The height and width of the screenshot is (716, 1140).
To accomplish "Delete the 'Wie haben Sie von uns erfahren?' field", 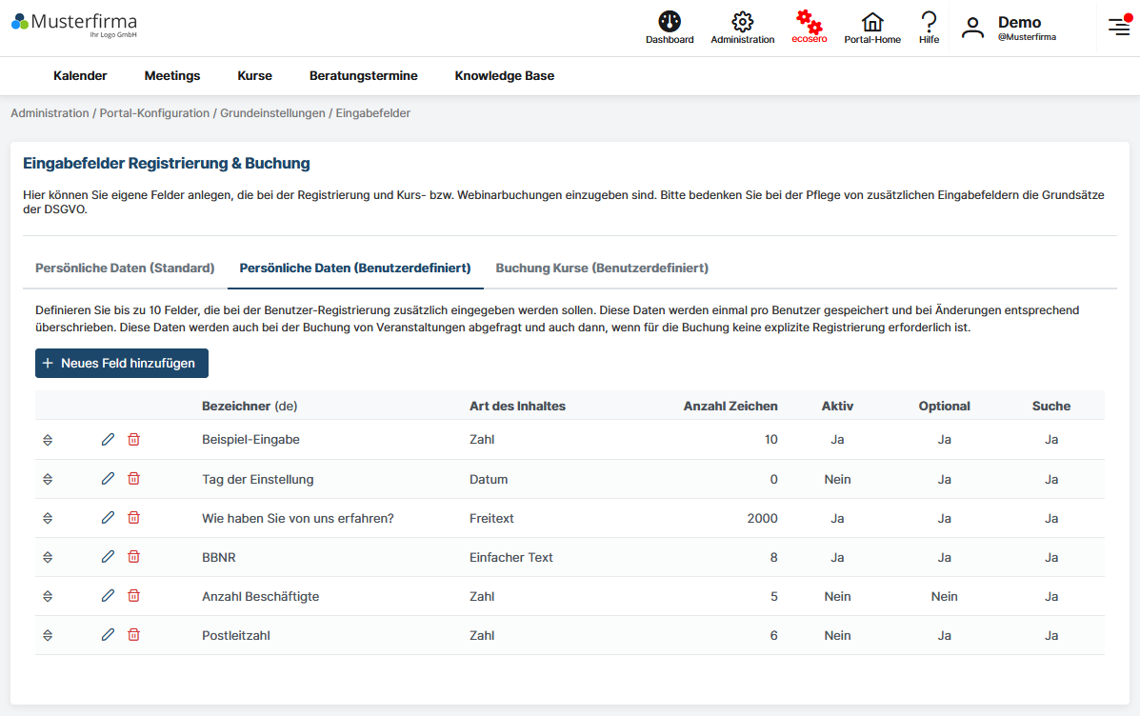I will (x=133, y=518).
